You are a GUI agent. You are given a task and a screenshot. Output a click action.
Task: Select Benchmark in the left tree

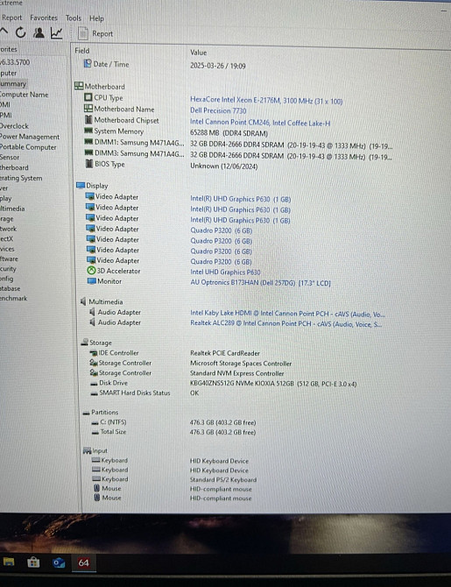(x=14, y=299)
